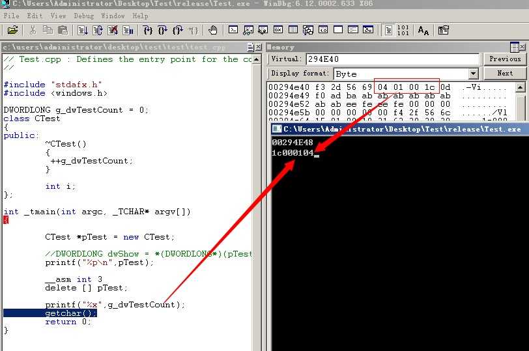Screen dimensions: 529x351
Task: Click the '__asm int 3' line
Action: [x=74, y=279]
